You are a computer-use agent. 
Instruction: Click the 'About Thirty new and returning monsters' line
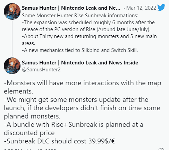[x=89, y=36]
